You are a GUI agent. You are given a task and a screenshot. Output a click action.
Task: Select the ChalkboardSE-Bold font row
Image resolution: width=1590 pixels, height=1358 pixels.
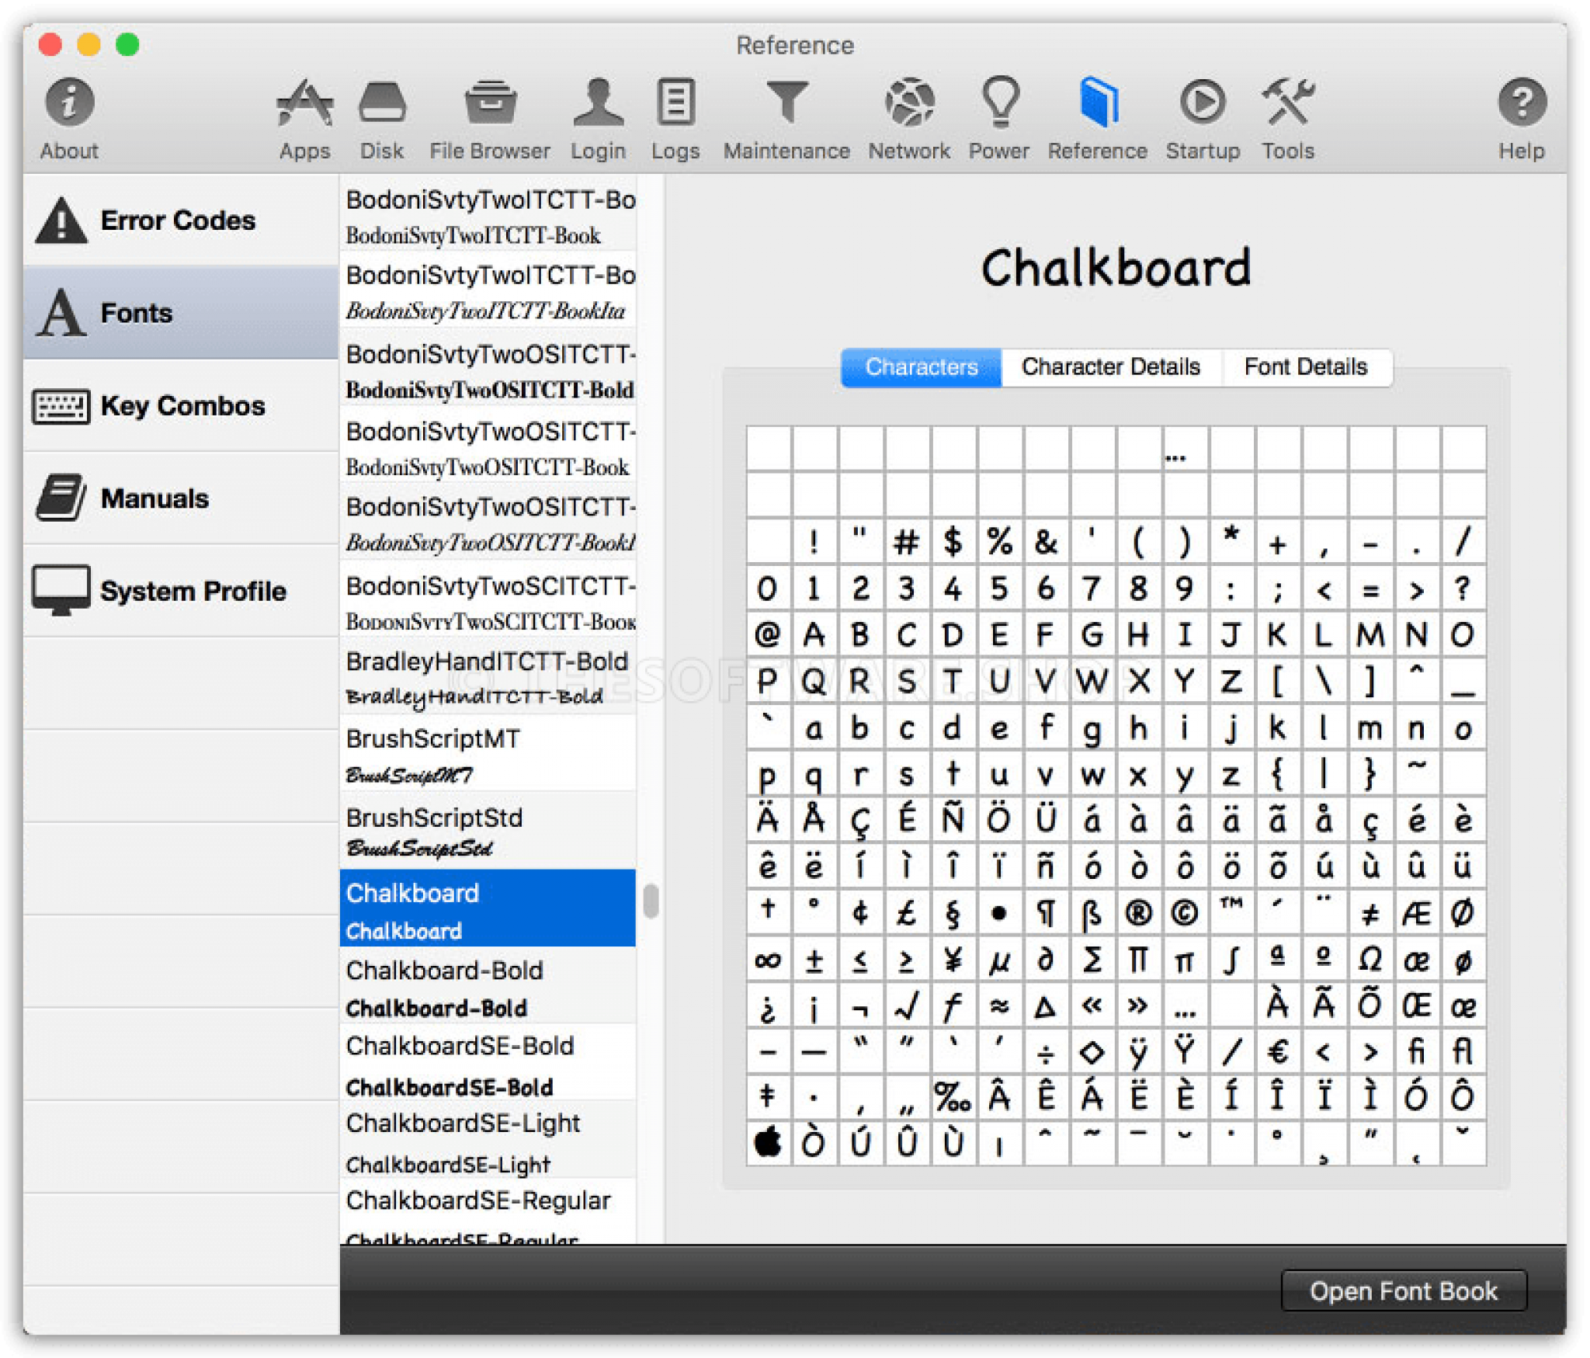(488, 1063)
